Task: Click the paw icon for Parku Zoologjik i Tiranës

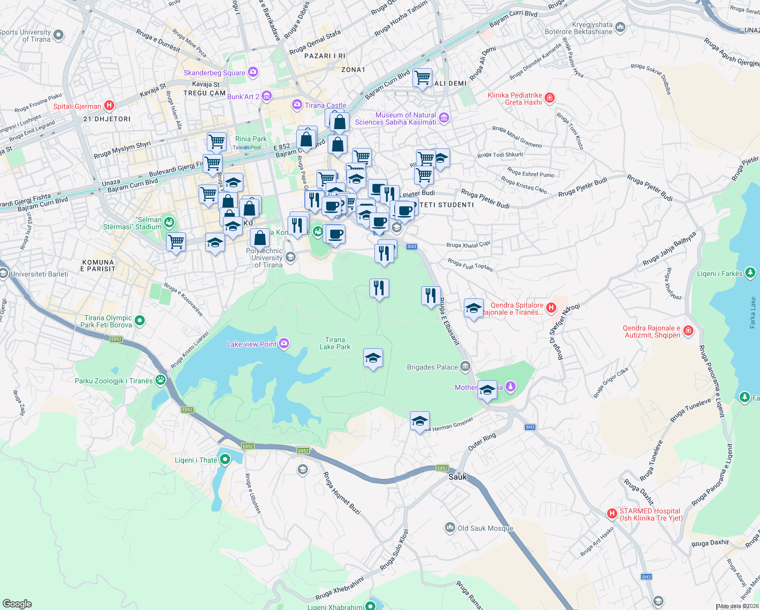Action: pyautogui.click(x=159, y=380)
